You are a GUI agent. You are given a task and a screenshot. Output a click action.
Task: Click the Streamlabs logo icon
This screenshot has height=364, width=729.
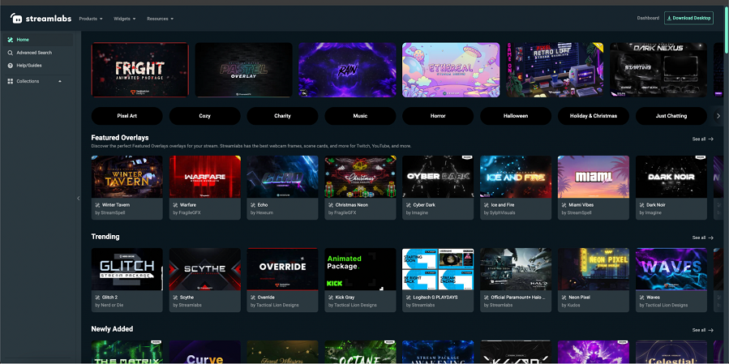point(16,18)
